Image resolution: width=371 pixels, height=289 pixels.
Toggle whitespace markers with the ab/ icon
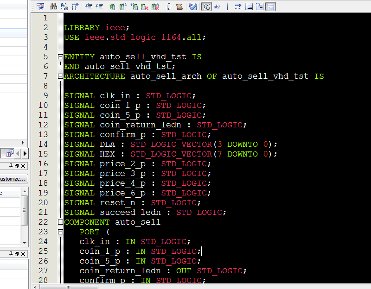click(x=216, y=6)
